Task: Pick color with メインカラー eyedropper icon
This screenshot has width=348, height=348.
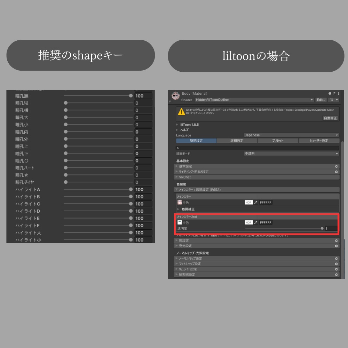Action: point(256,203)
